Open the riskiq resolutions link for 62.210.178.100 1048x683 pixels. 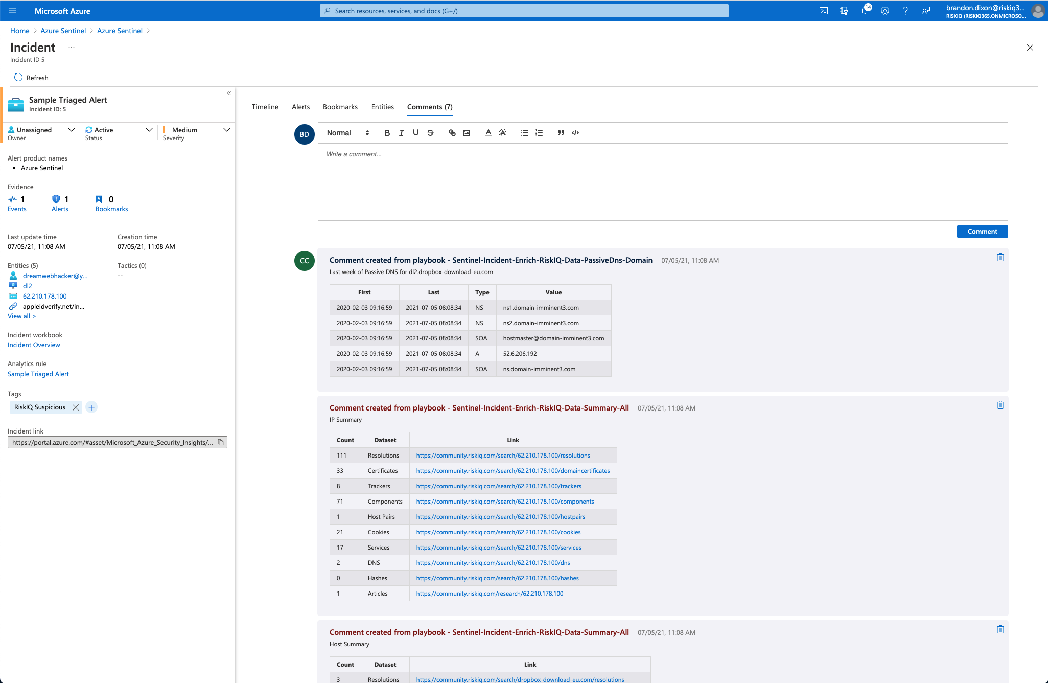click(x=503, y=456)
